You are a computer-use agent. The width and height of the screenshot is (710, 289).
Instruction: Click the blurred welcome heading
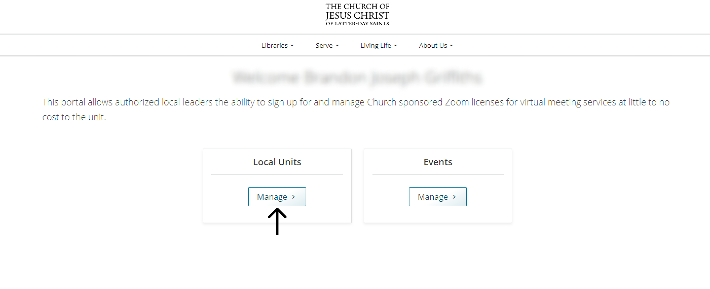pos(358,77)
